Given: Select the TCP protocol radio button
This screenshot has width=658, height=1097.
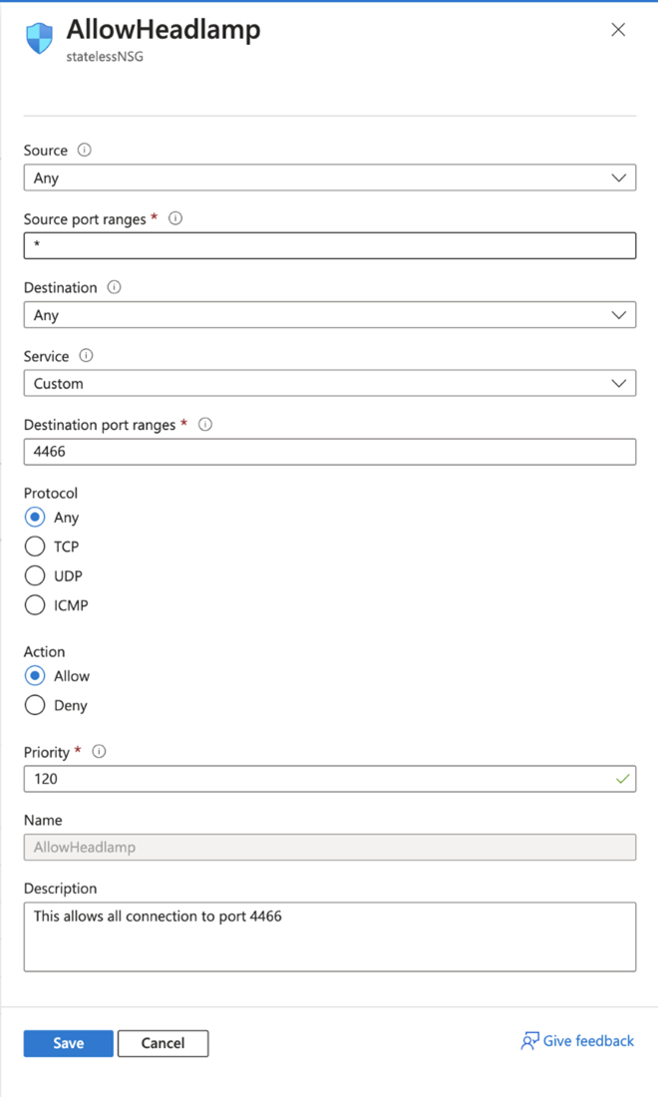Looking at the screenshot, I should point(34,547).
